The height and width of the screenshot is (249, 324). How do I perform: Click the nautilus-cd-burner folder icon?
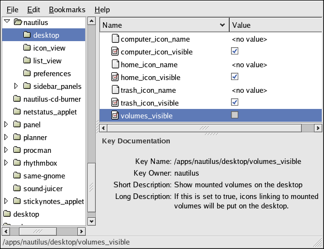[17, 99]
